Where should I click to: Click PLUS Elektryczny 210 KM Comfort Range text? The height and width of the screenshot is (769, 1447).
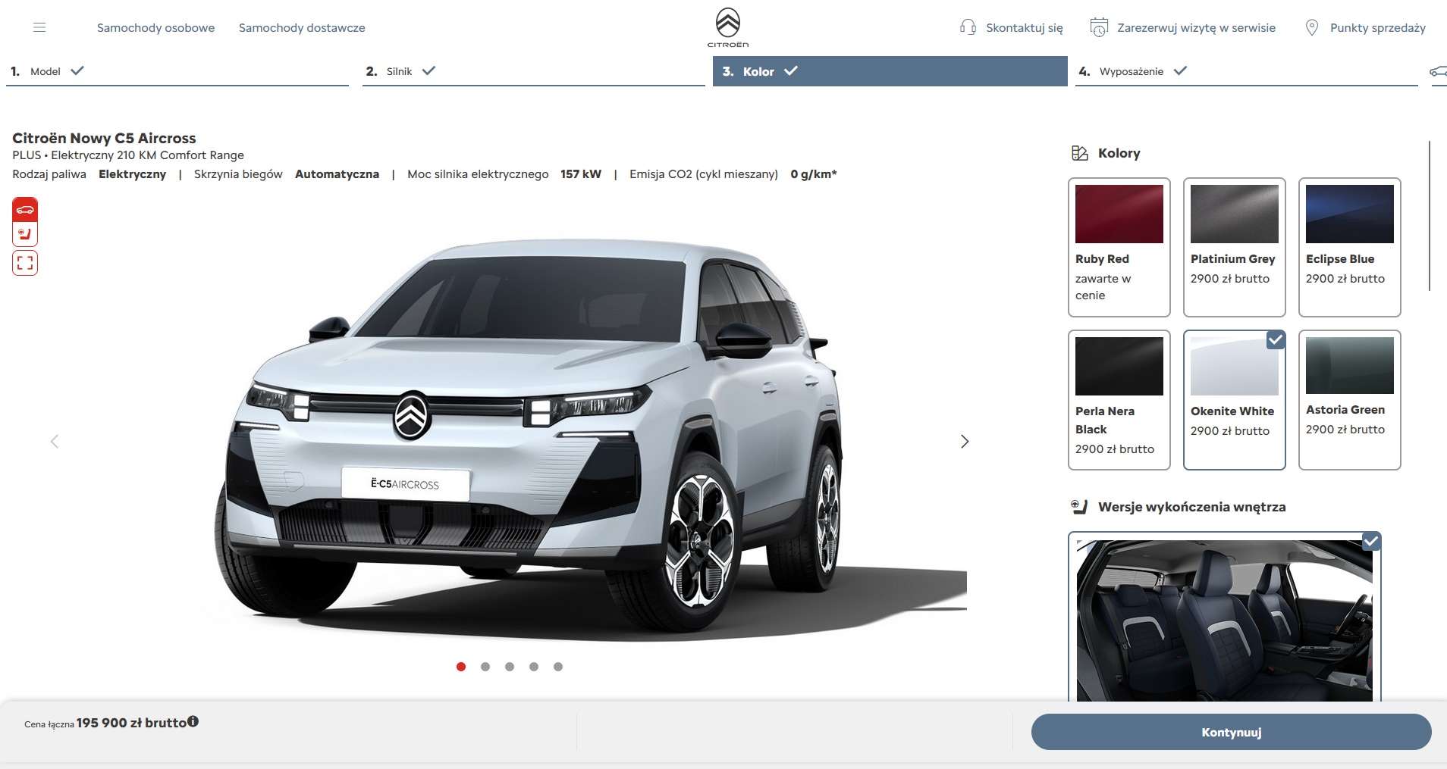coord(128,155)
